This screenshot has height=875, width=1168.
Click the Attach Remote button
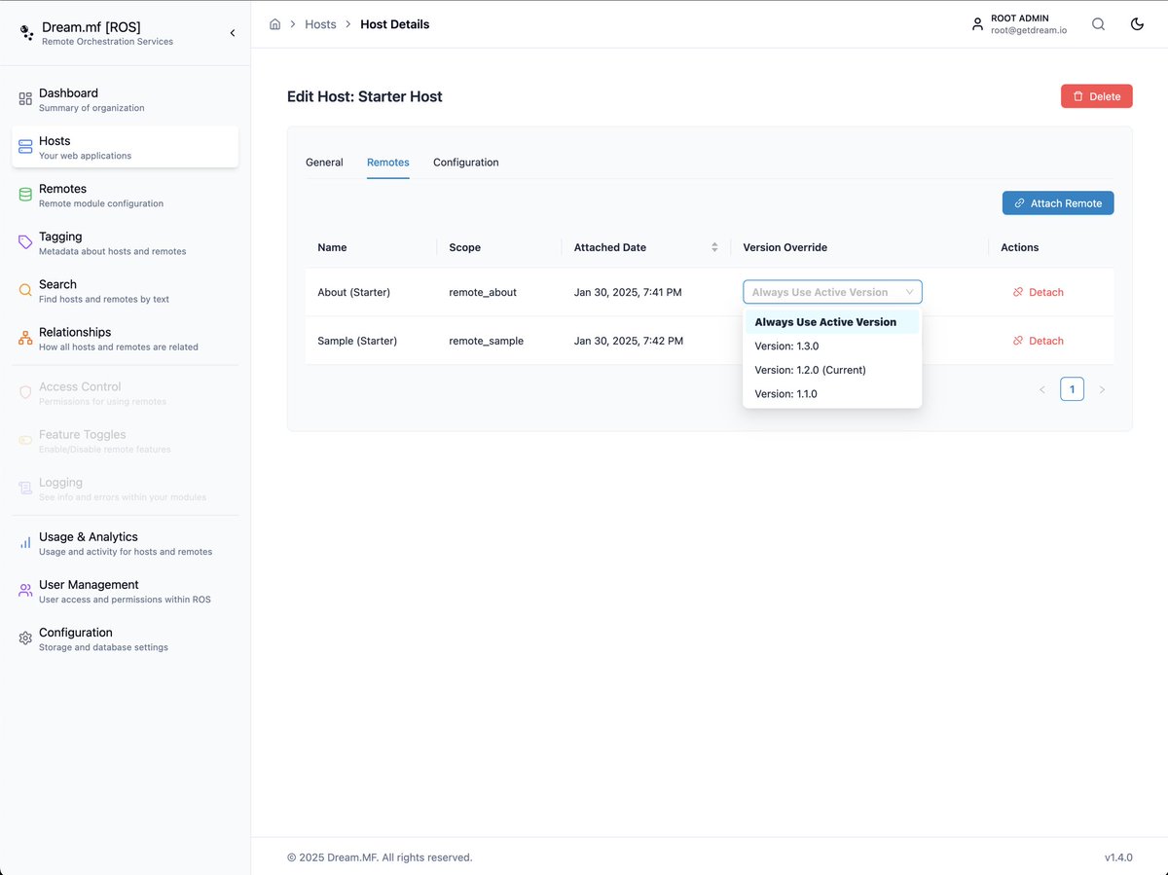coord(1058,202)
